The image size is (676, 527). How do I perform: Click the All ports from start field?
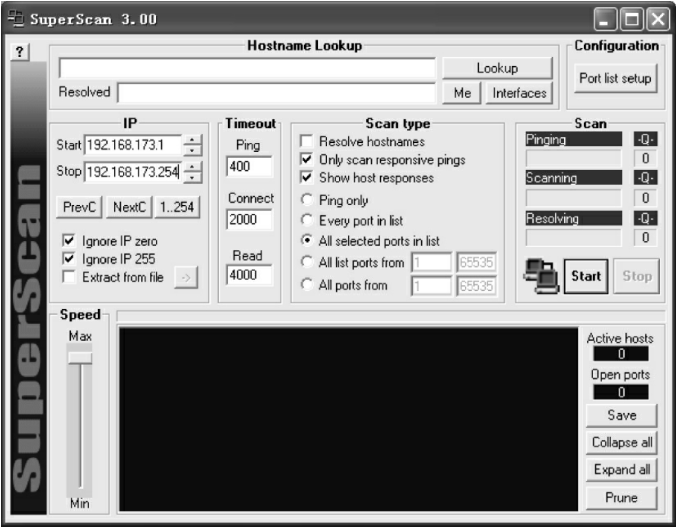pyautogui.click(x=431, y=286)
